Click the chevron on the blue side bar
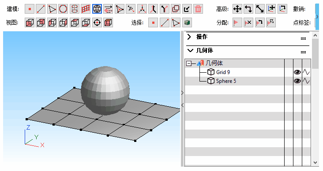 (317, 16)
